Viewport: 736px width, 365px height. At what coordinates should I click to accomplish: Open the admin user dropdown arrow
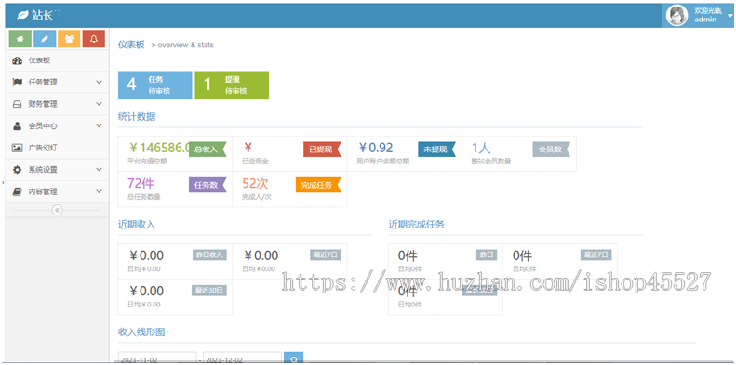coord(730,16)
